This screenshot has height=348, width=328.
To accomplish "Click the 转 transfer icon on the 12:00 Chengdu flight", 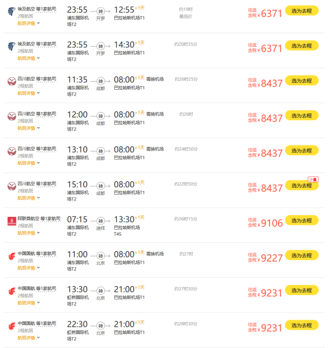I will click(101, 116).
